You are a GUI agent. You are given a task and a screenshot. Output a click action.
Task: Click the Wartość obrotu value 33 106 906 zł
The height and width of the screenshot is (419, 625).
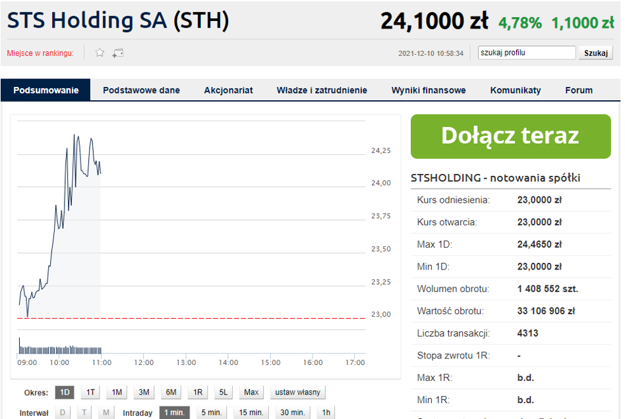[546, 311]
